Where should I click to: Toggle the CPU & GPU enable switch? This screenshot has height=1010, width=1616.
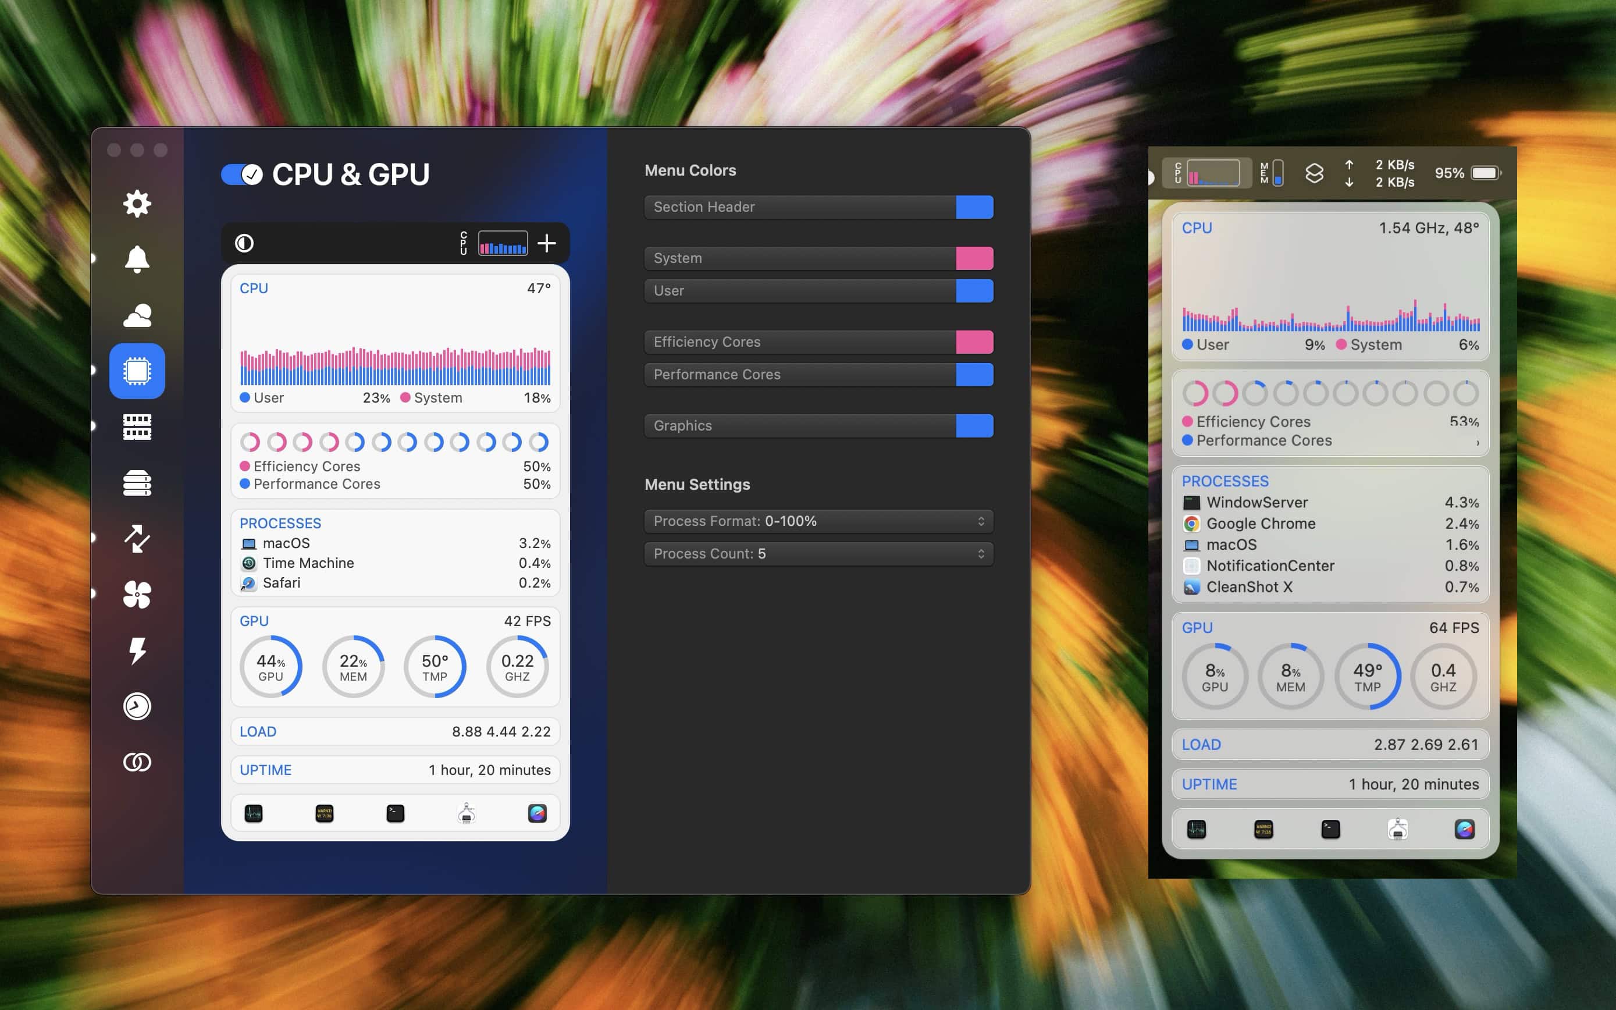(242, 175)
